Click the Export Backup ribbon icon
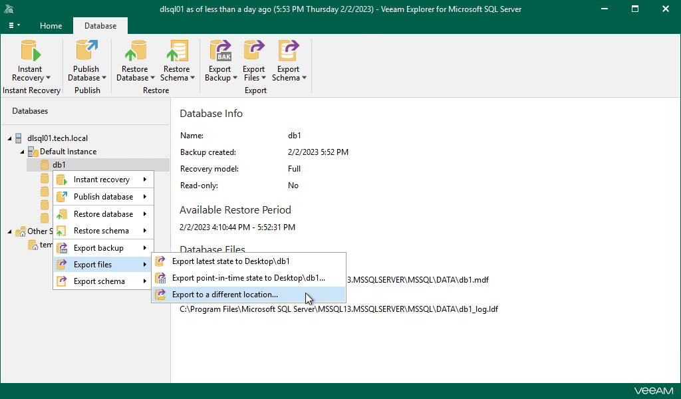 (x=221, y=51)
